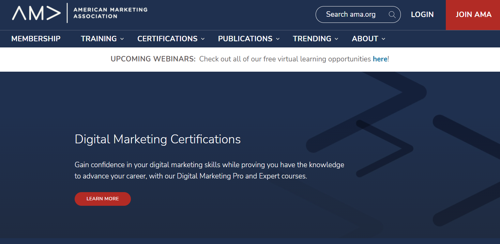Open the CERTIFICATIONS menu item
Screen dimensions: 500x244
pos(167,39)
